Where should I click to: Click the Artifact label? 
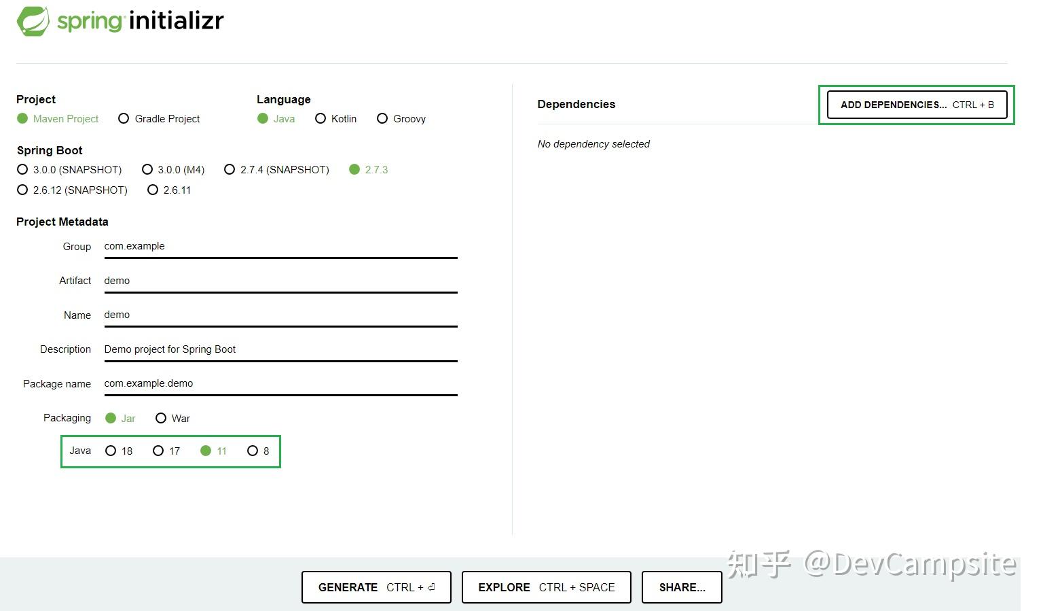coord(75,281)
